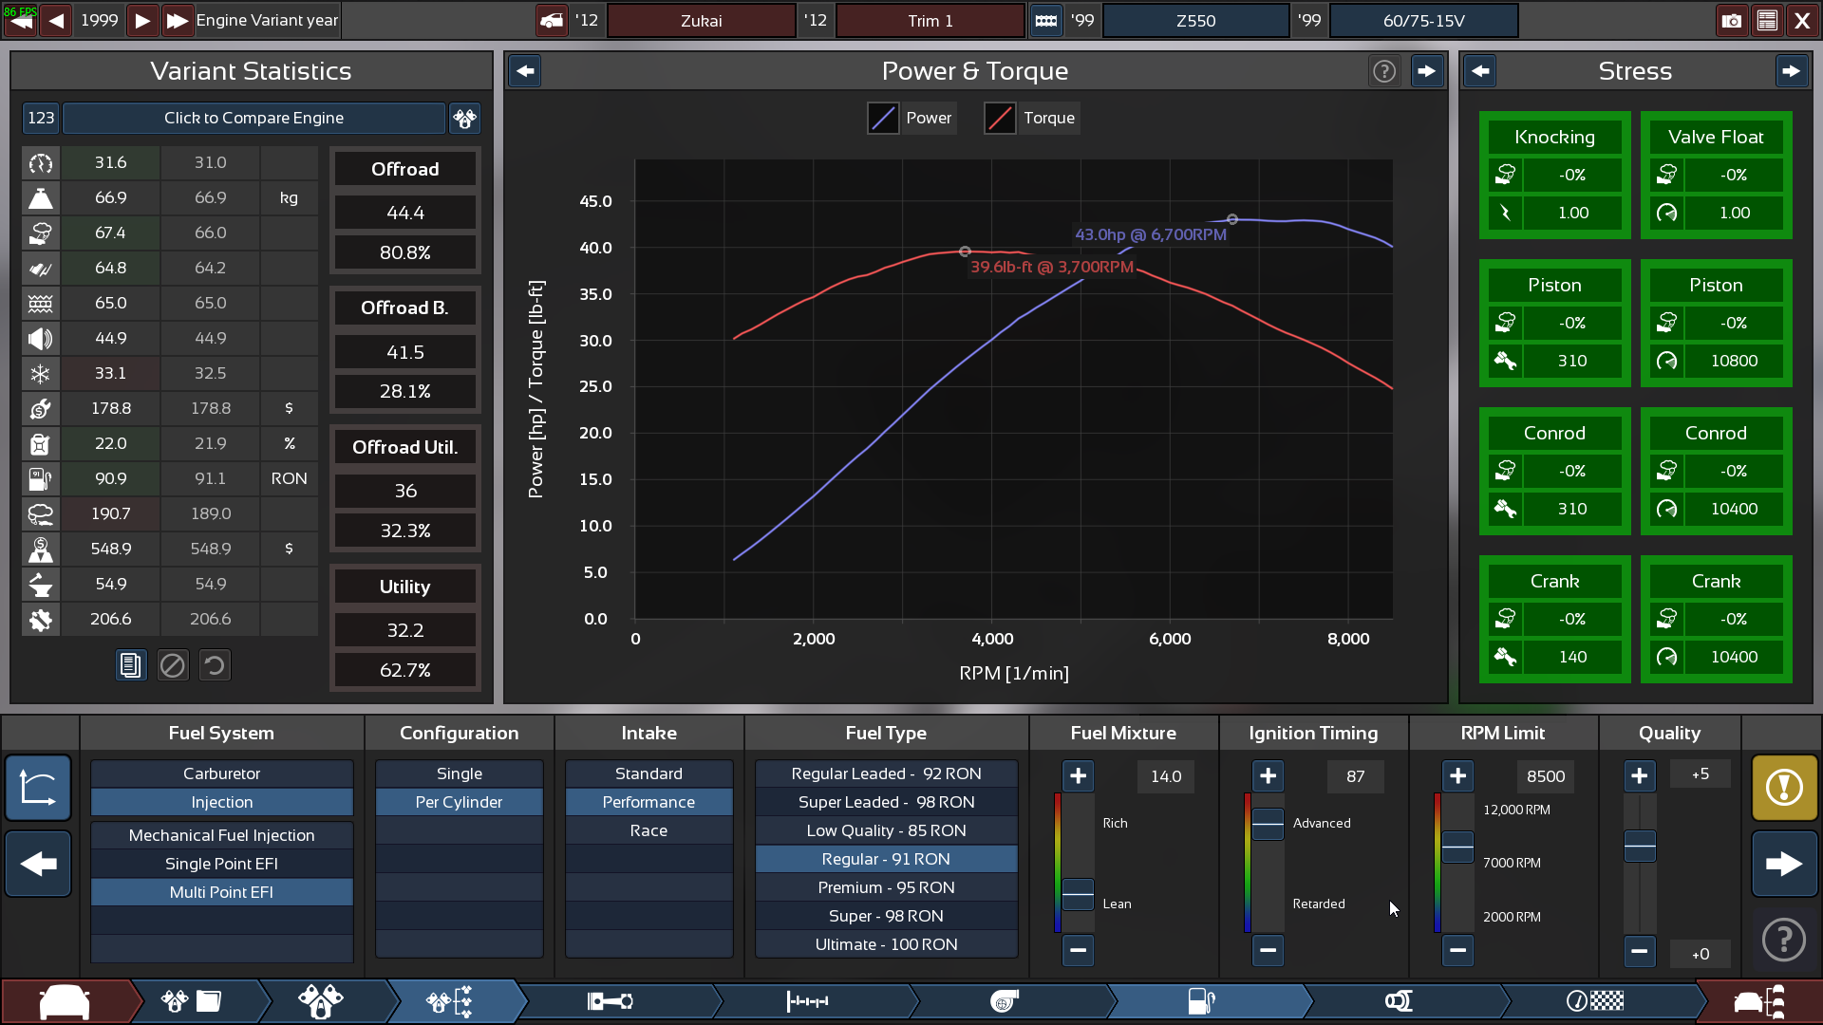The height and width of the screenshot is (1025, 1823).
Task: Step year forward with play arrow
Action: pyautogui.click(x=142, y=20)
